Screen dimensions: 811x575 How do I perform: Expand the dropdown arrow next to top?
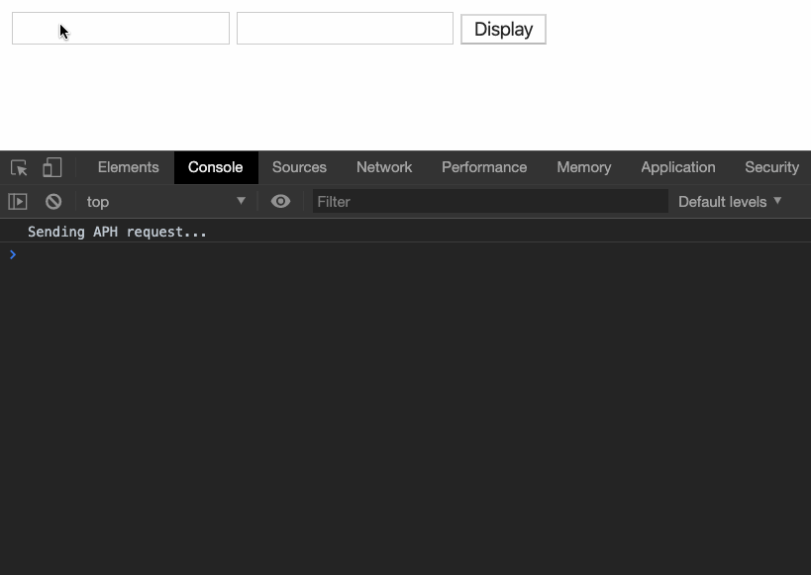[x=240, y=201]
